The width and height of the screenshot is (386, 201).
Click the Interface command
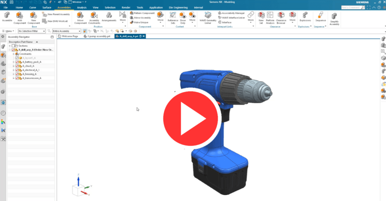(x=225, y=22)
